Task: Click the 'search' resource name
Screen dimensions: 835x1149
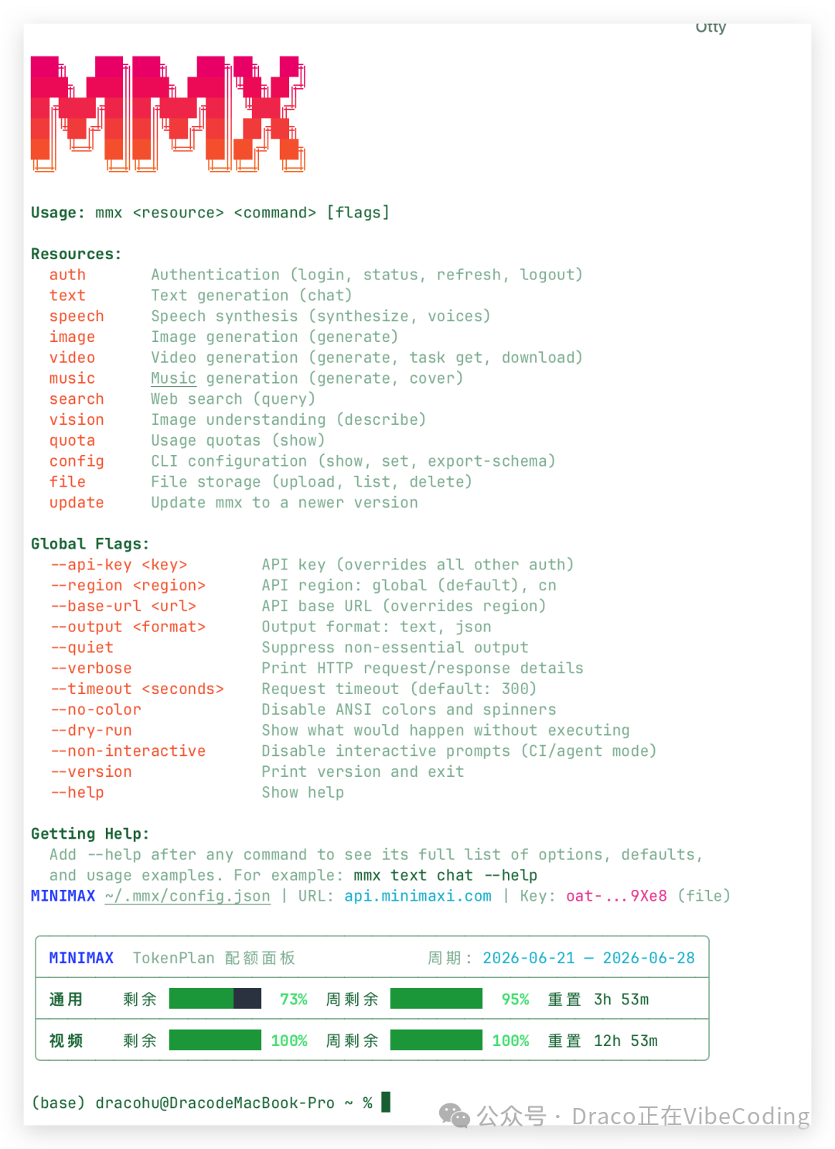Action: 77,399
